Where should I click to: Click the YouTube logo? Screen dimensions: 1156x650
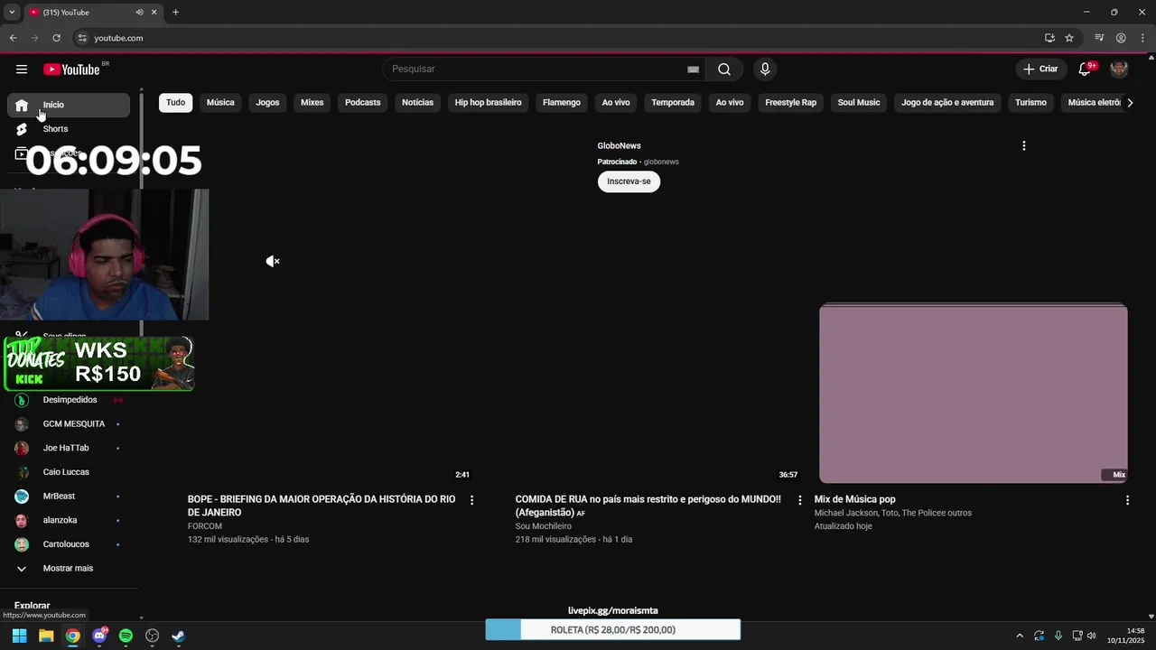coord(71,70)
